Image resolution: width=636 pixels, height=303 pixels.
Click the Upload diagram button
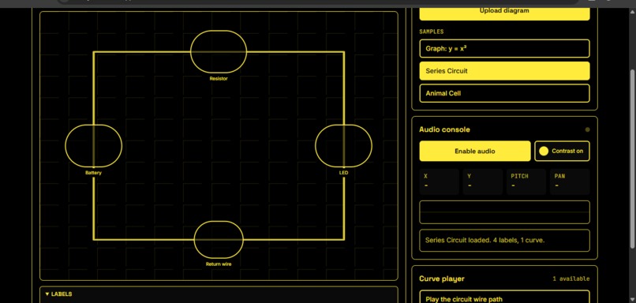click(x=504, y=13)
